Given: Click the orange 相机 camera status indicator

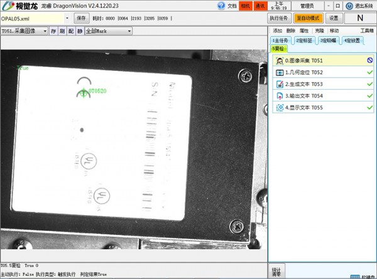Looking at the screenshot, I should [245, 6].
